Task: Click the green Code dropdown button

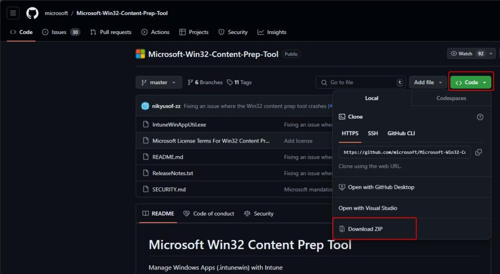Action: [471, 82]
